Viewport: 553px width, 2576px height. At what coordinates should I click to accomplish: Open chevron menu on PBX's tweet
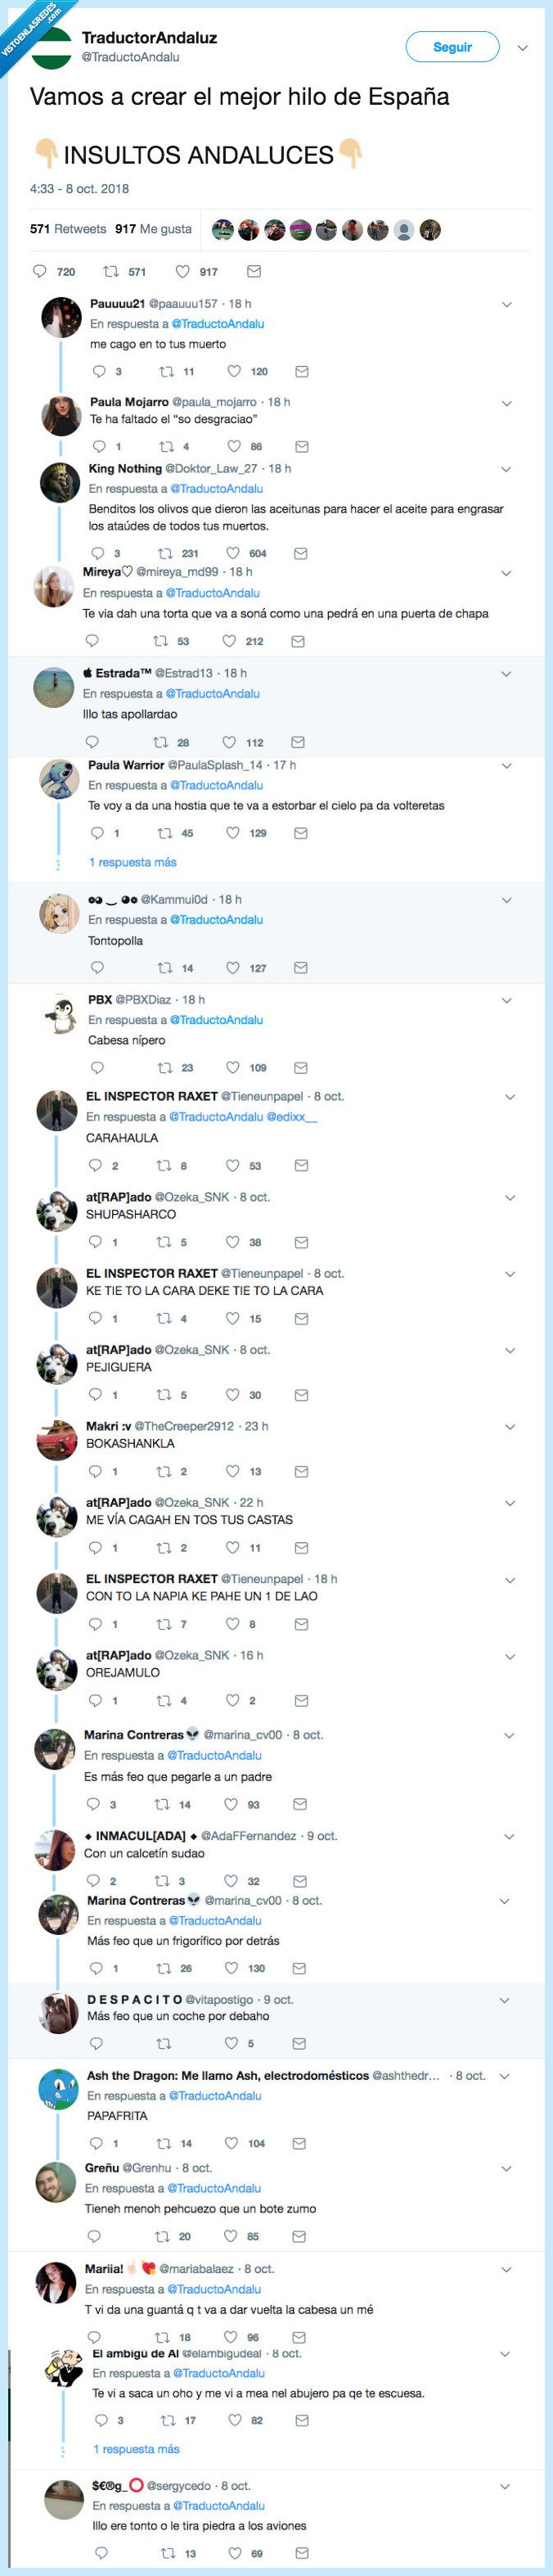[506, 1000]
